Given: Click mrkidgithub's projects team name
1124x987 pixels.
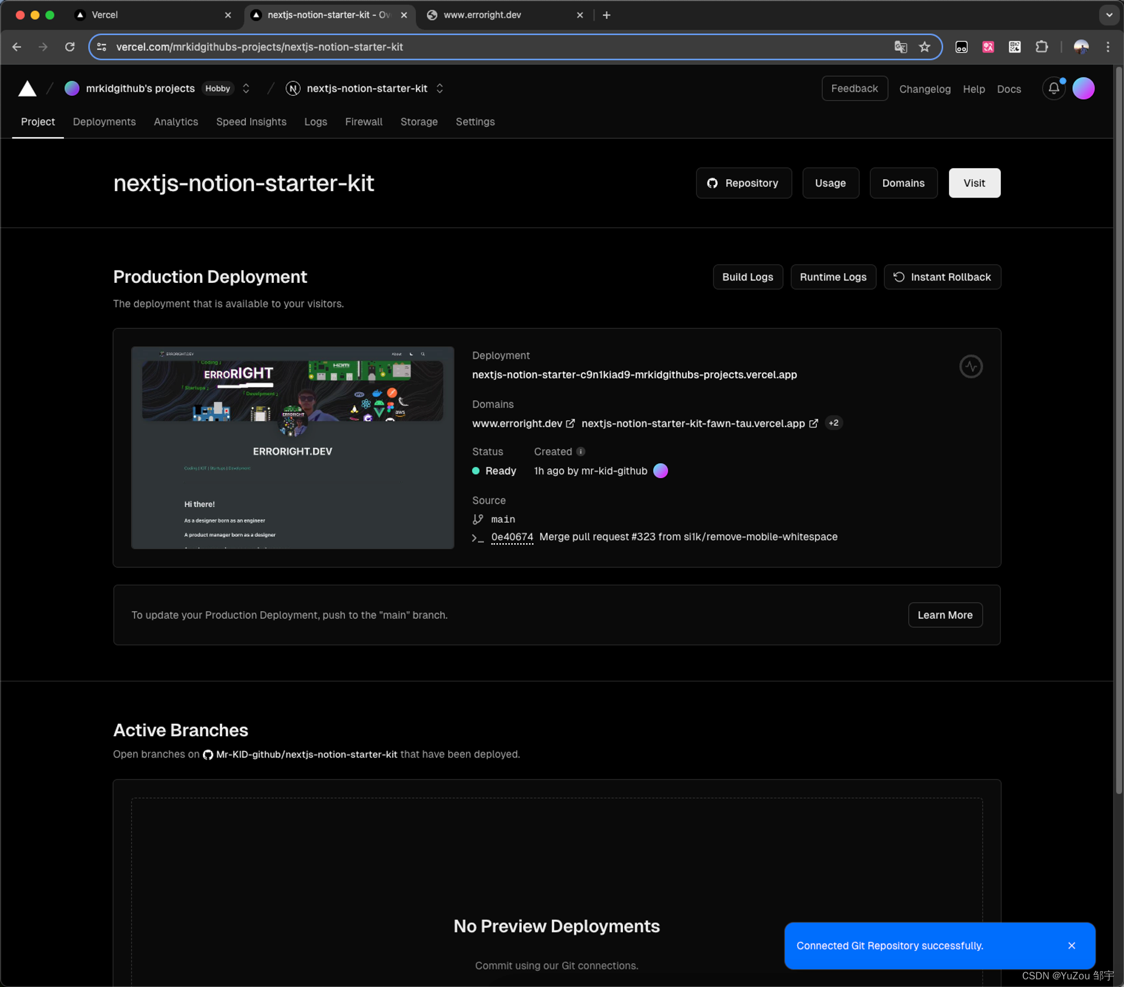Looking at the screenshot, I should coord(140,89).
